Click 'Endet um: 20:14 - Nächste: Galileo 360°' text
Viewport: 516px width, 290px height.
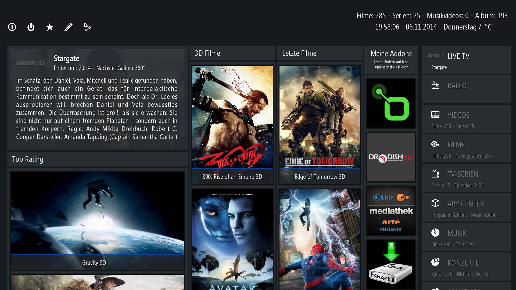click(x=99, y=68)
